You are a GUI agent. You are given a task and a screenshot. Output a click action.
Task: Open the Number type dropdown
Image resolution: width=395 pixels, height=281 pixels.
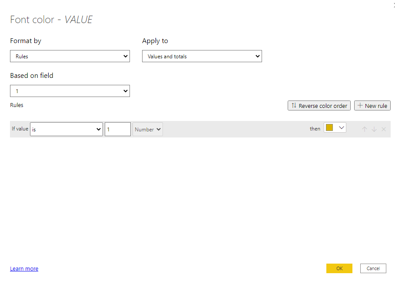[x=148, y=129]
